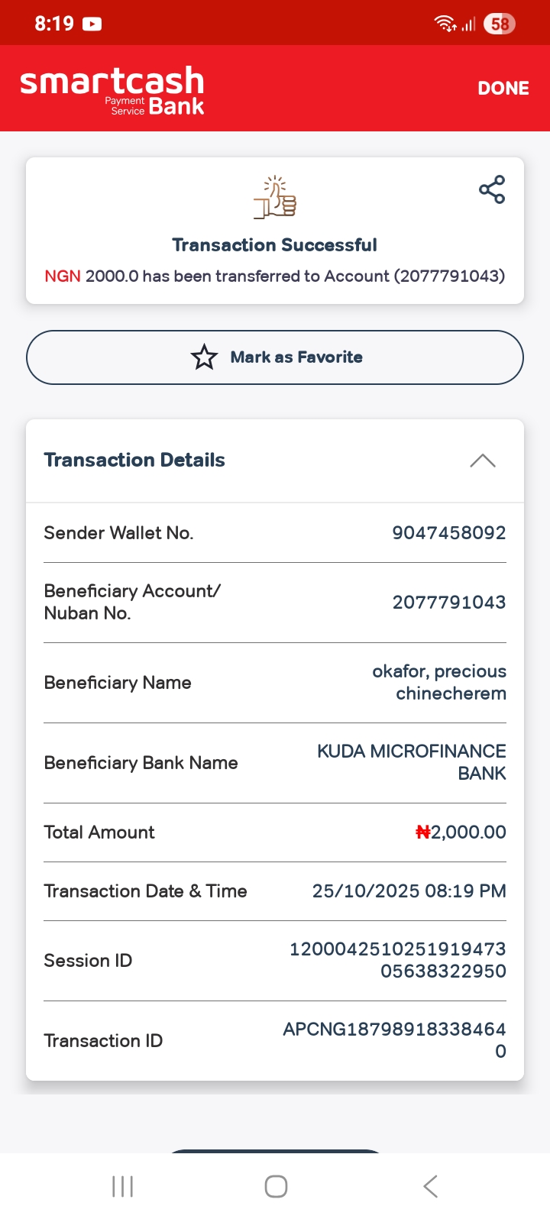This screenshot has height=1222, width=550.
Task: Tap the smartcash Bank logo
Action: 112,90
